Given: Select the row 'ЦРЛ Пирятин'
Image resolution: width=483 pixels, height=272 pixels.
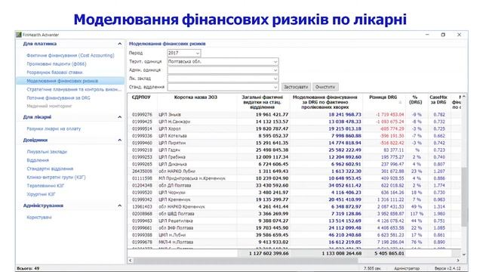Looking at the screenshot, I should click(294, 143).
